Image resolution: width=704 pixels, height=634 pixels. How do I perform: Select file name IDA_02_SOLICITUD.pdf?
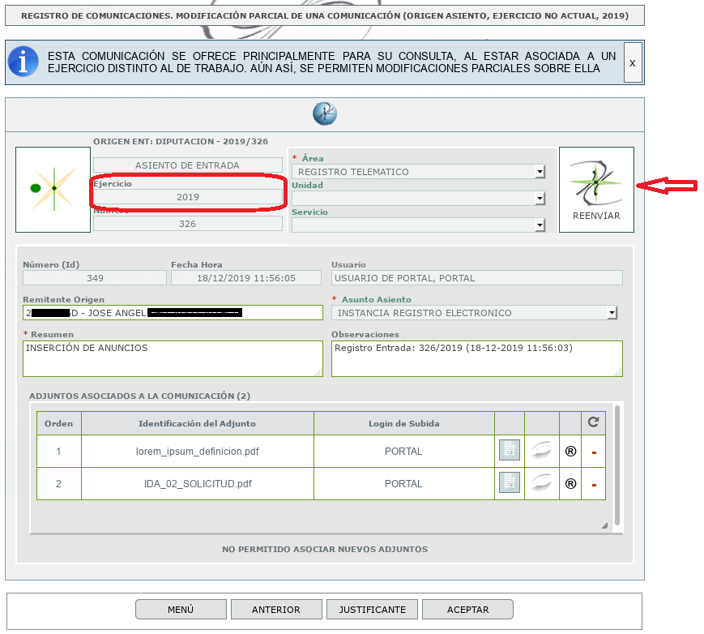point(198,483)
